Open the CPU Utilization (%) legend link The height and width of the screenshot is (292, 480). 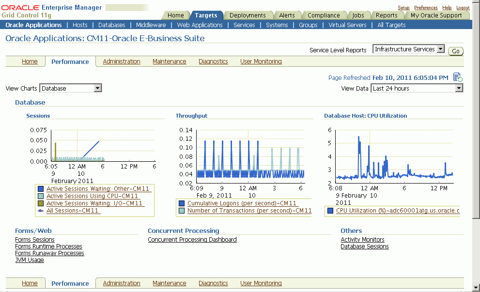click(398, 211)
